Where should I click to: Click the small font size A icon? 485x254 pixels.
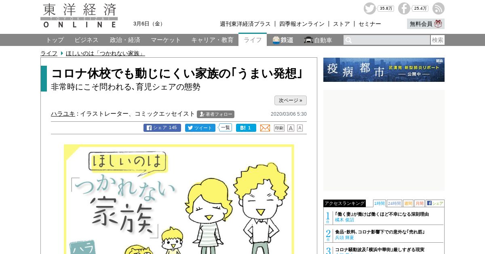click(x=300, y=128)
